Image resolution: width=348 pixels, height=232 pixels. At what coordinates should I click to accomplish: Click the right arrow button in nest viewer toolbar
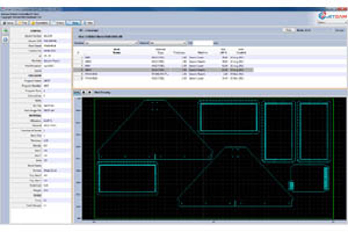[90, 92]
